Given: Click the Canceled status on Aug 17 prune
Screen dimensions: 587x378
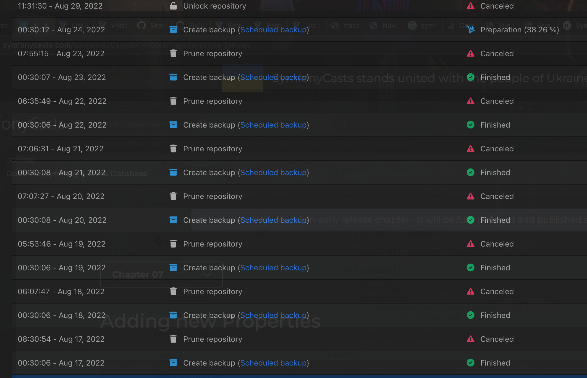Looking at the screenshot, I should [x=497, y=339].
